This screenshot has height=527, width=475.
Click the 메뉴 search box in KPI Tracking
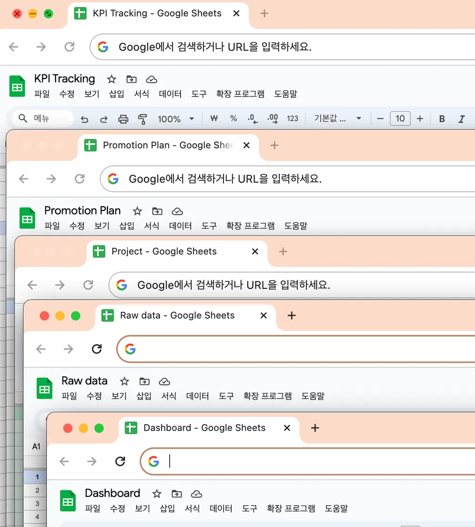tap(43, 118)
